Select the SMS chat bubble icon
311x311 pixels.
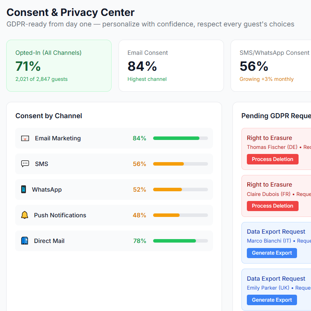pyautogui.click(x=24, y=164)
